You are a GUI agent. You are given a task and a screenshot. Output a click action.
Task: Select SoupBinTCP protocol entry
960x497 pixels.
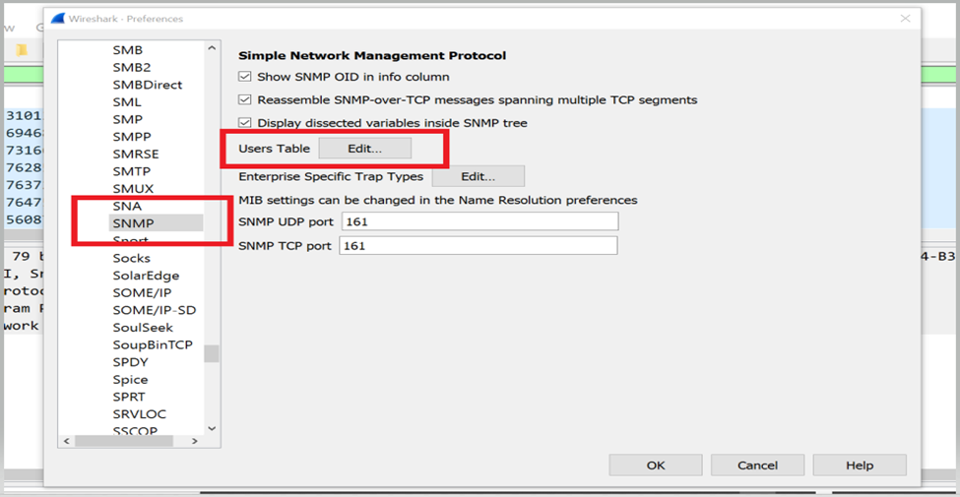[x=153, y=344]
